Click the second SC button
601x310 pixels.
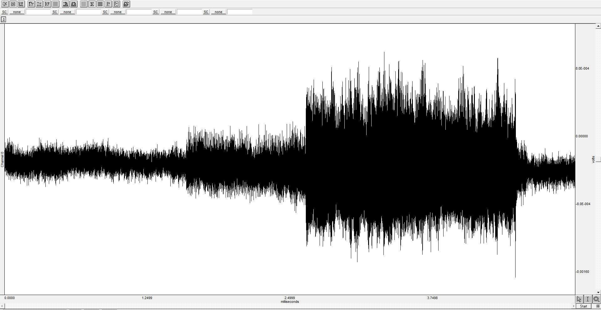pos(55,12)
